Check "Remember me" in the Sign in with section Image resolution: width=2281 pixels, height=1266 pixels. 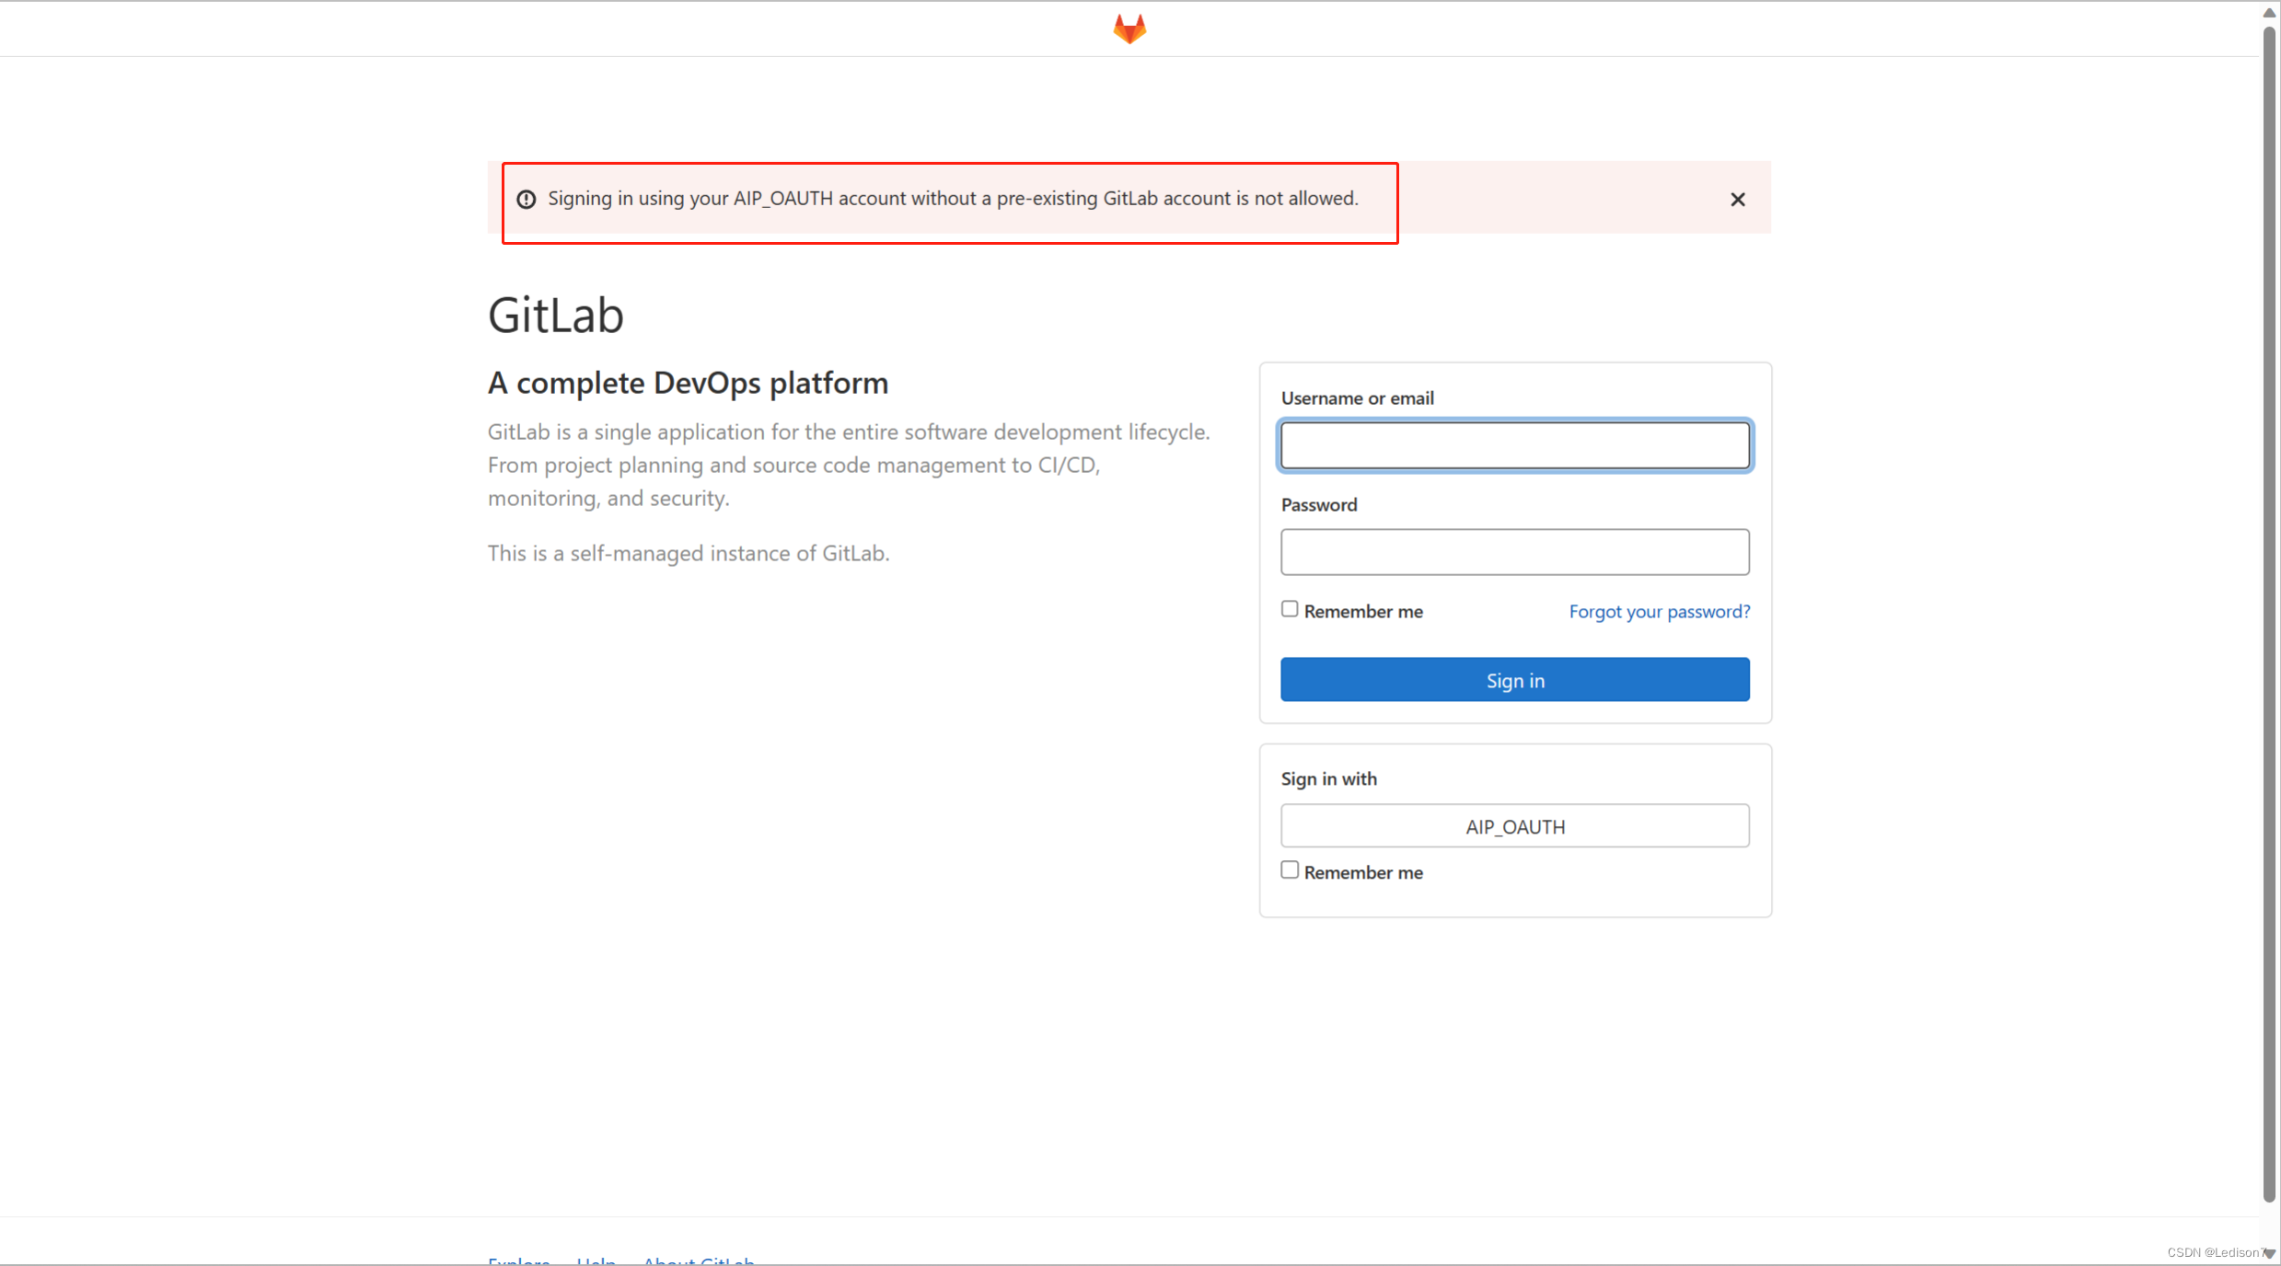1289,869
